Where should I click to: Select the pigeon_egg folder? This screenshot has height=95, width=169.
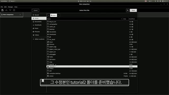point(92,47)
